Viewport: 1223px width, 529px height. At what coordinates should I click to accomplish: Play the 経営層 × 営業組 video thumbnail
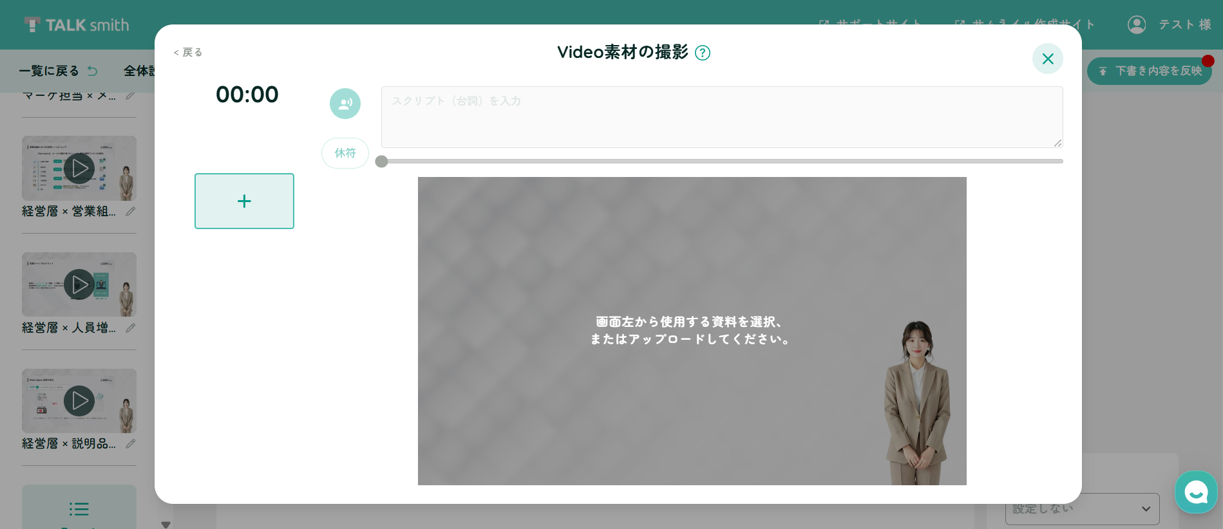(79, 168)
